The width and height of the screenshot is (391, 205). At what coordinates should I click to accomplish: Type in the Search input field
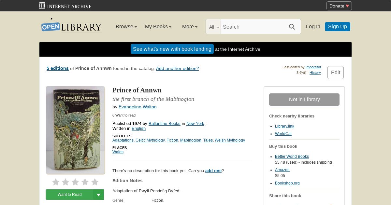pos(253,27)
